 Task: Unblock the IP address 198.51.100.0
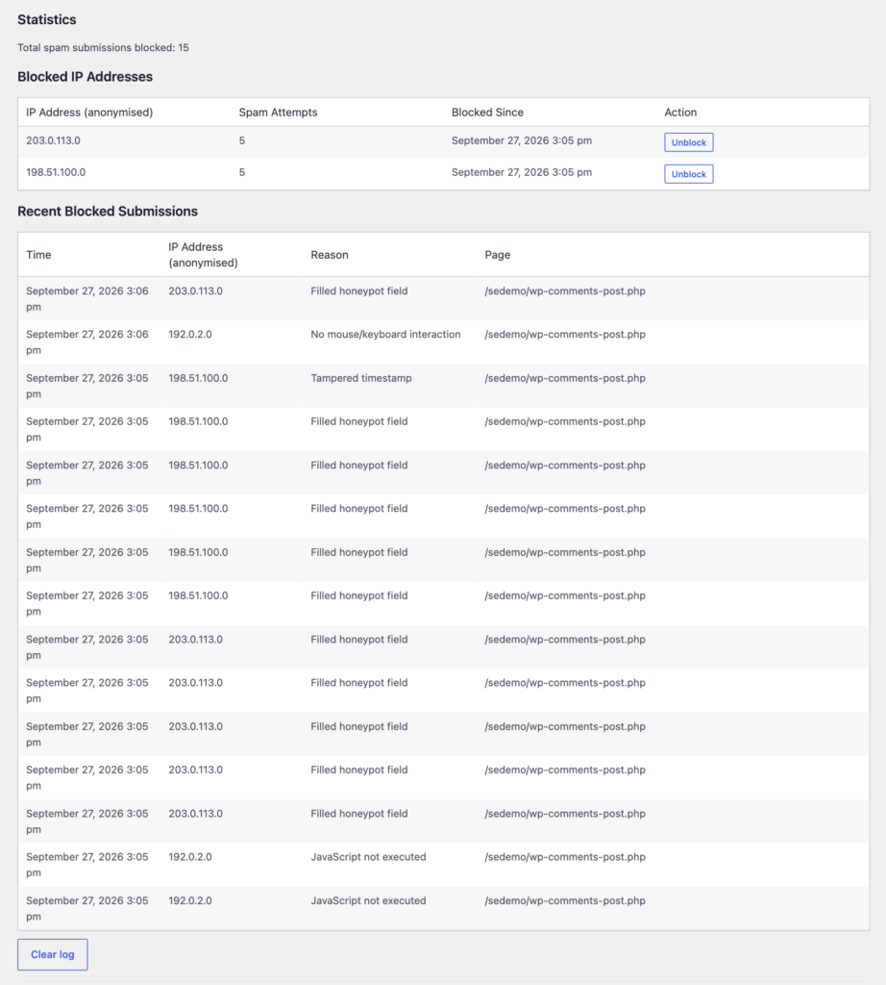coord(688,174)
